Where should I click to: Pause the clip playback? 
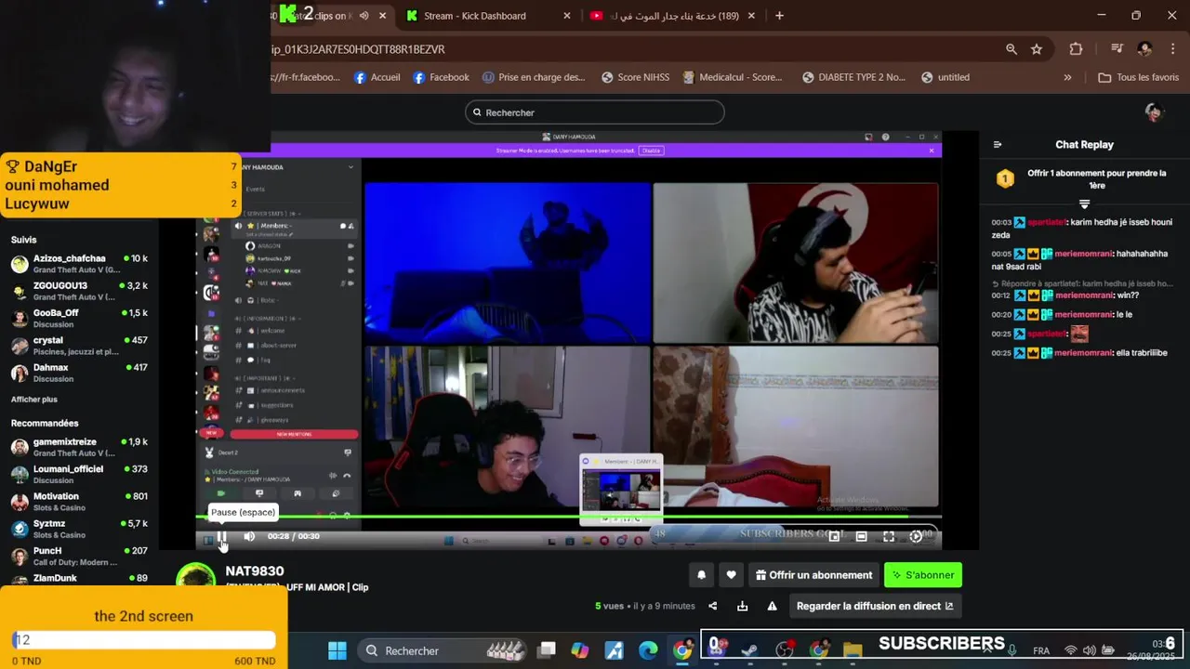221,536
